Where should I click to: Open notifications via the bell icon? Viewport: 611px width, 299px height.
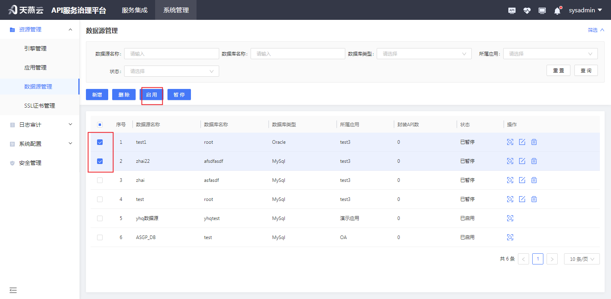(557, 10)
